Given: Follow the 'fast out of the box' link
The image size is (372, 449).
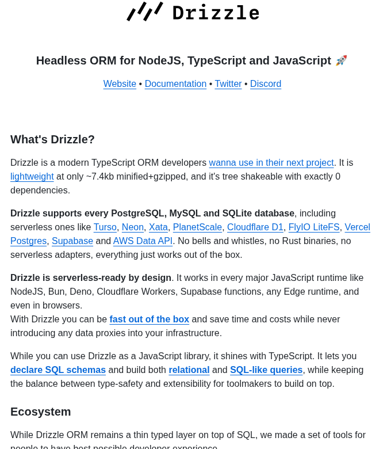Looking at the screenshot, I should [149, 319].
